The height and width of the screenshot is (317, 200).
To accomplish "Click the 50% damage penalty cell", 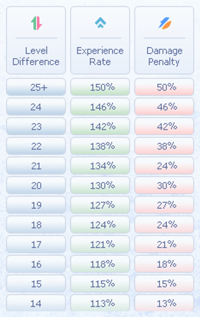I will tap(164, 87).
